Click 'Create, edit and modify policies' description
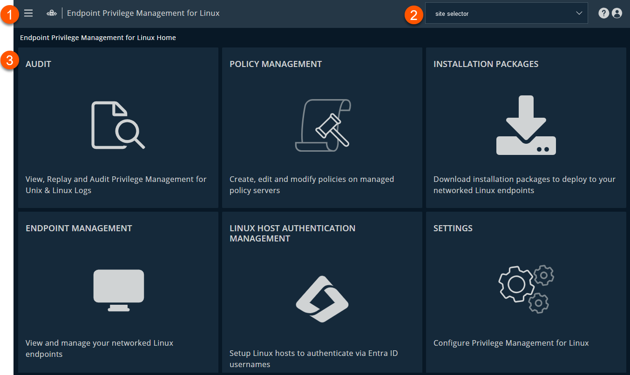630x375 pixels. (312, 185)
